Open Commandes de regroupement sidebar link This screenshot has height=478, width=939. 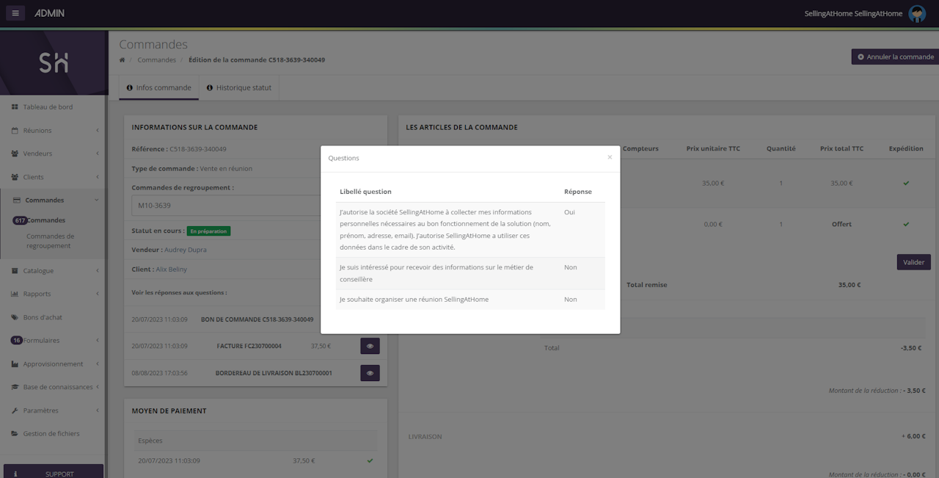coord(50,241)
